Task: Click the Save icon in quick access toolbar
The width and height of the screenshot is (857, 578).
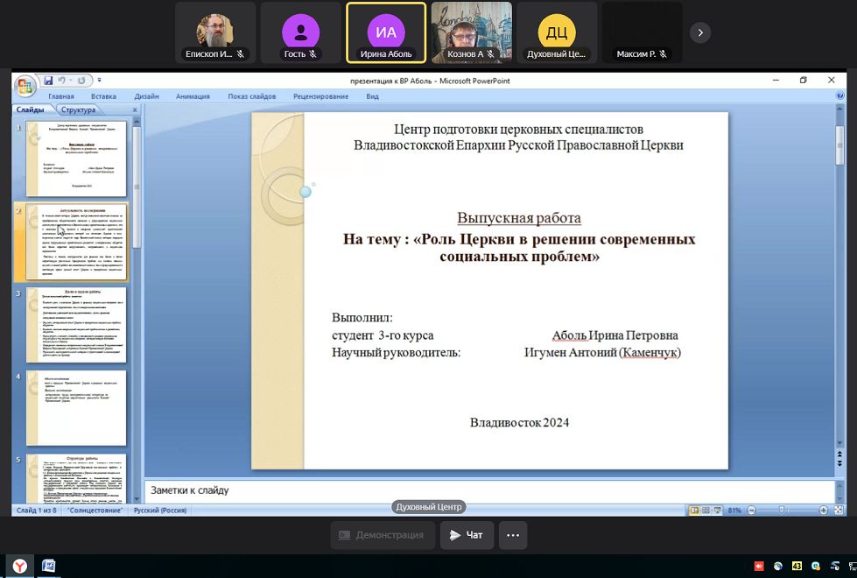Action: (x=48, y=81)
